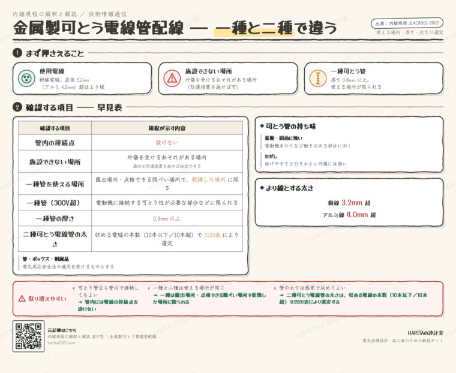456x373 pixels.
Task: Click the red 設けない table cell
Action: click(x=167, y=143)
